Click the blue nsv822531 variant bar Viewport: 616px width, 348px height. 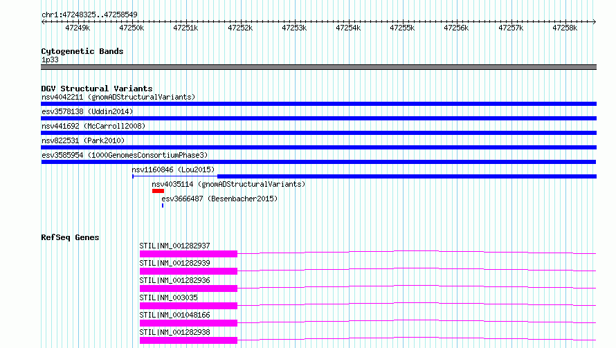318,147
